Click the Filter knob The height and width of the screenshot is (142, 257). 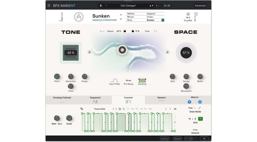(x=71, y=86)
